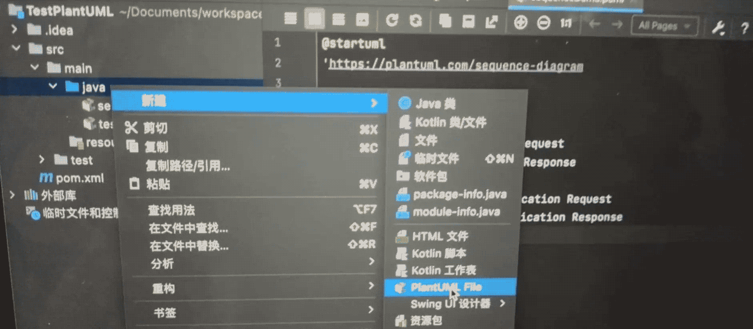Screen dimensions: 753x329
Task: Open PlantUML settings via the wrench icon
Action: point(719,28)
